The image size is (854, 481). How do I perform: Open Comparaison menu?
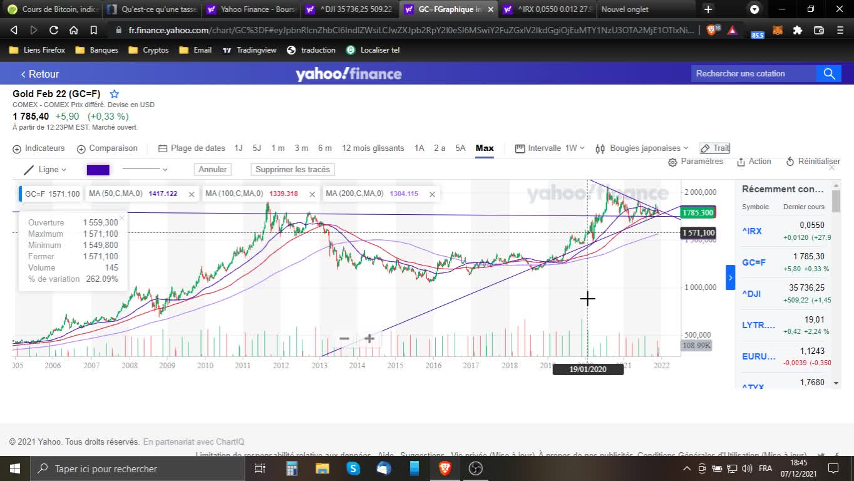[x=107, y=148]
